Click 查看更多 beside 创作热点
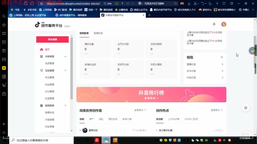Screen dimensions: 257x144 pyautogui.click(x=217, y=110)
